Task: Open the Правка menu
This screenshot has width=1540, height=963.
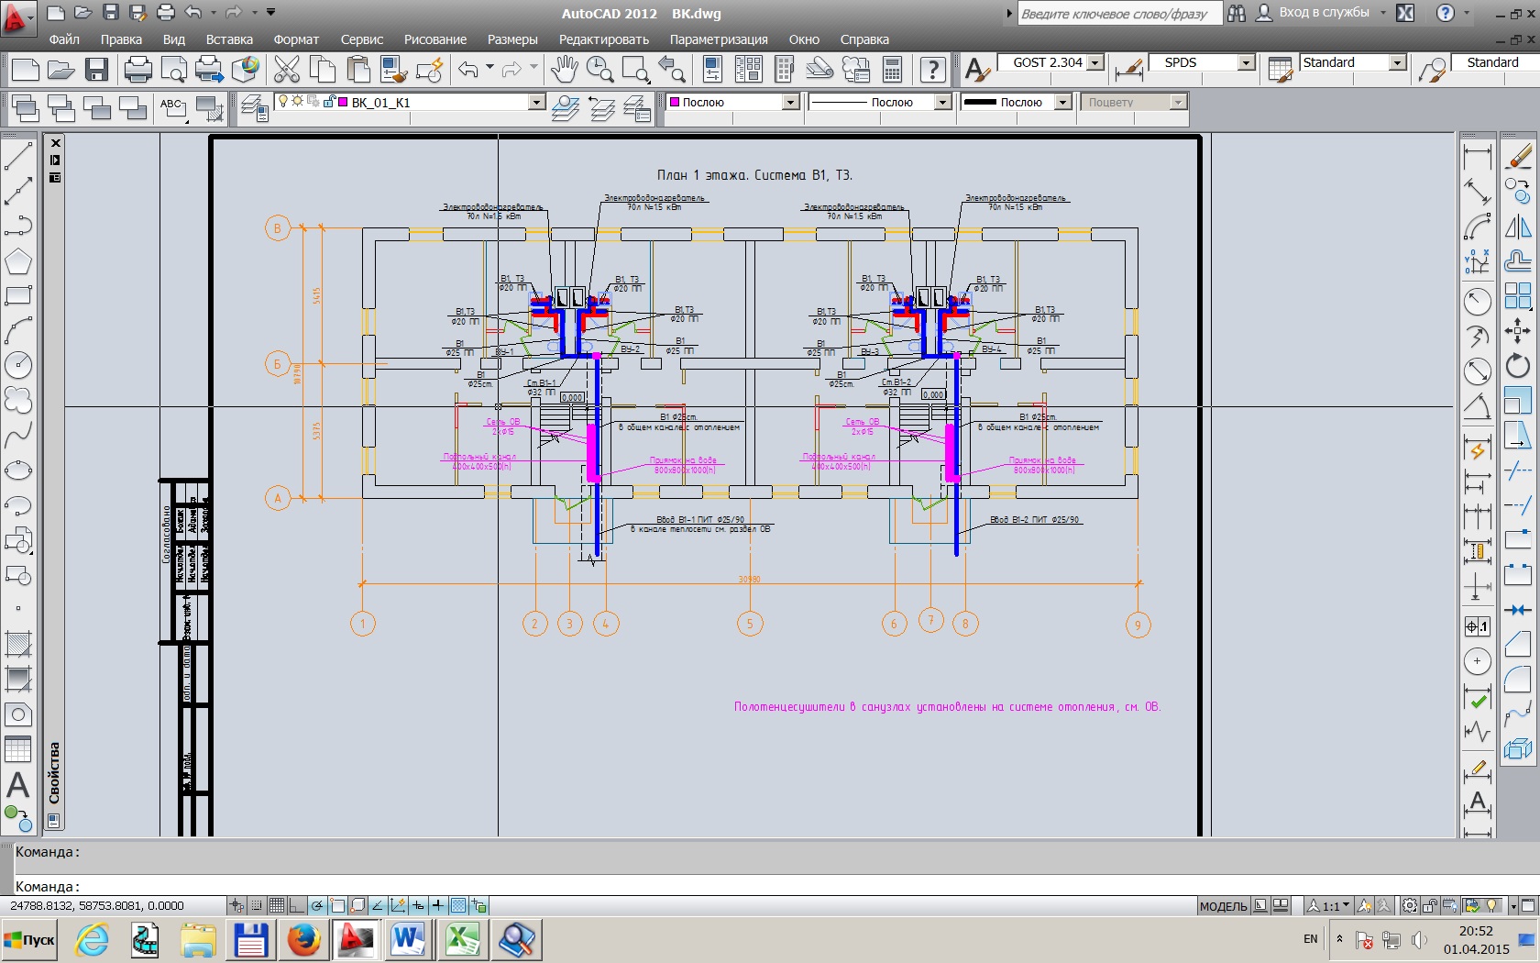Action: [x=121, y=39]
